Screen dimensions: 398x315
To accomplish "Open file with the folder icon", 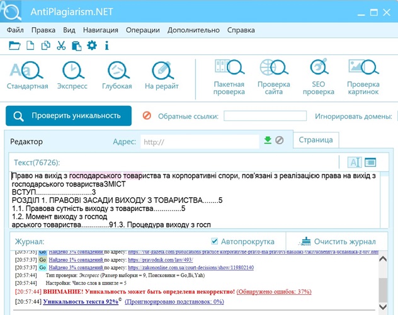I will click(x=14, y=46).
